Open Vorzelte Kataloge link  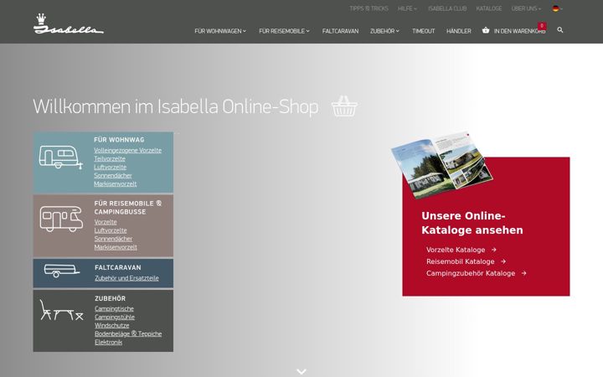(x=456, y=250)
